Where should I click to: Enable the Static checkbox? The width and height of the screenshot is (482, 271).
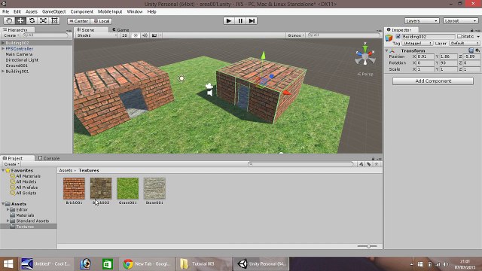tap(459, 37)
